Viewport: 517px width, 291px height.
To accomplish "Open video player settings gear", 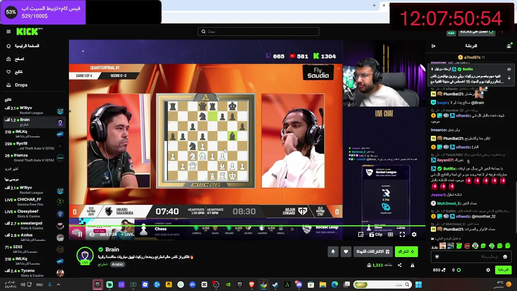I will point(414,234).
